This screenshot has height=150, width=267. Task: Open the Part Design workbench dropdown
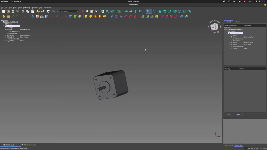[x=68, y=11]
